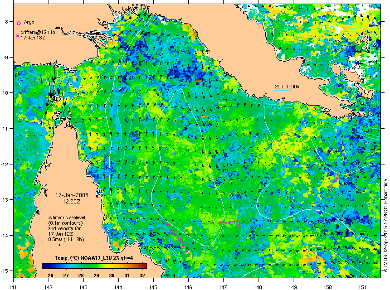Click the longitude axis label '145'
The height and width of the screenshot is (290, 390).
(153, 287)
